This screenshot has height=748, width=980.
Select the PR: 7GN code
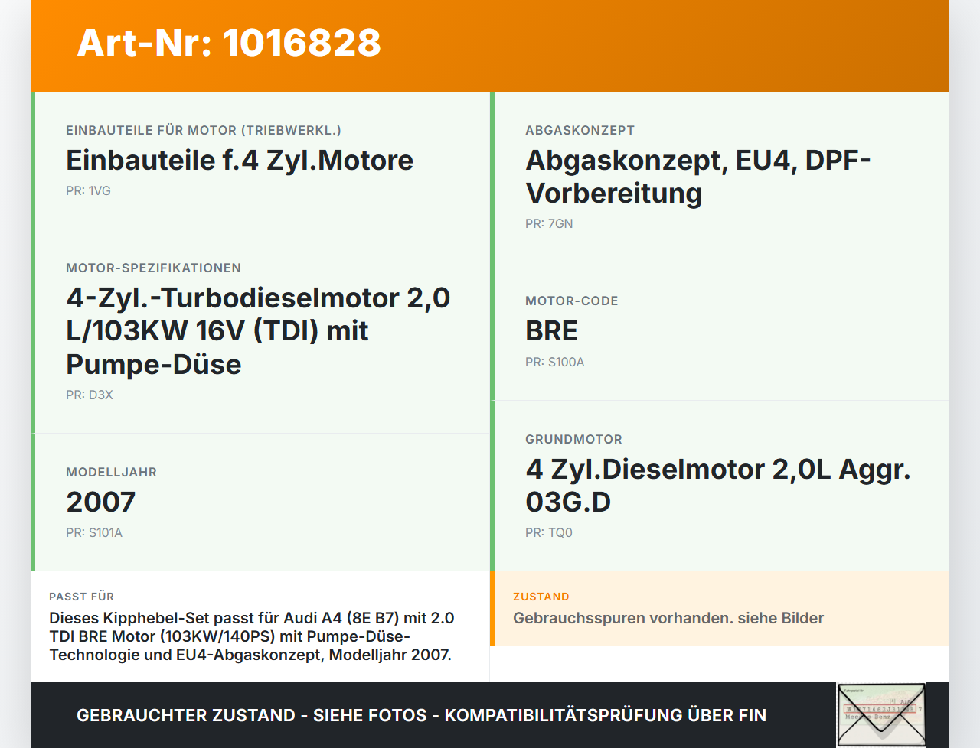click(548, 223)
